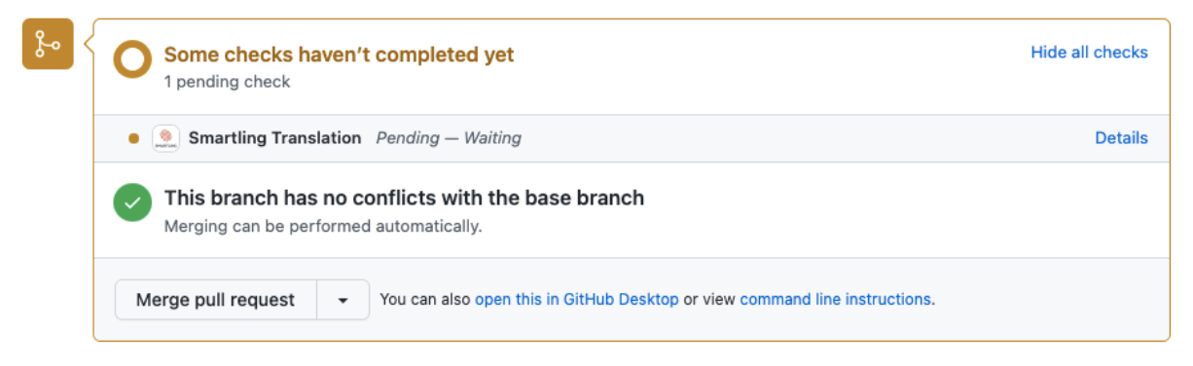Image resolution: width=1193 pixels, height=366 pixels.
Task: Click the 'You can also' helper text
Action: pos(425,300)
